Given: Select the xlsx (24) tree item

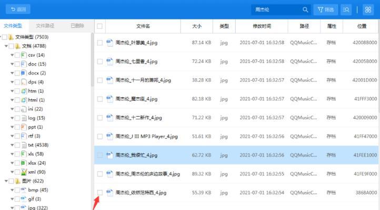Looking at the screenshot, I should coord(37,163).
